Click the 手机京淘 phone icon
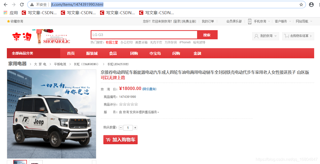The width and height of the screenshot is (320, 164). pyautogui.click(x=250, y=21)
